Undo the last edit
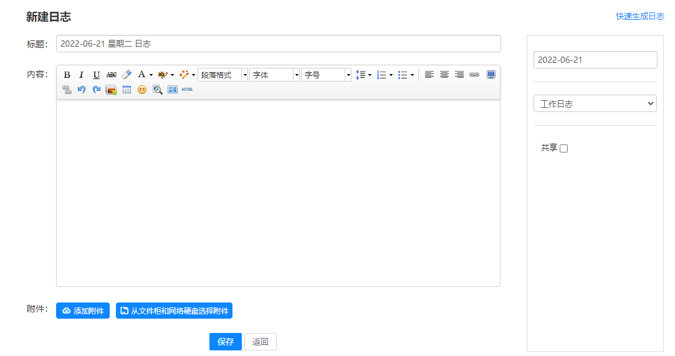This screenshot has width=675, height=356. click(x=82, y=90)
